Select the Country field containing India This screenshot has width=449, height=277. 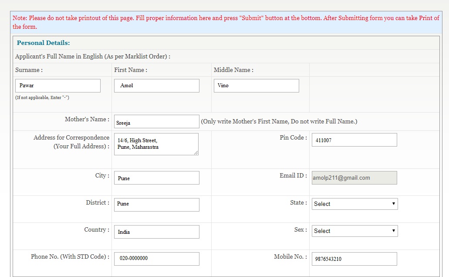tap(157, 232)
